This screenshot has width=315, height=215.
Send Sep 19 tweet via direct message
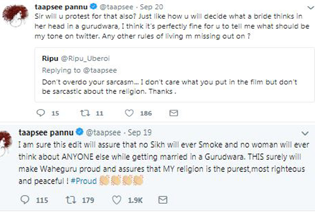tap(163, 201)
